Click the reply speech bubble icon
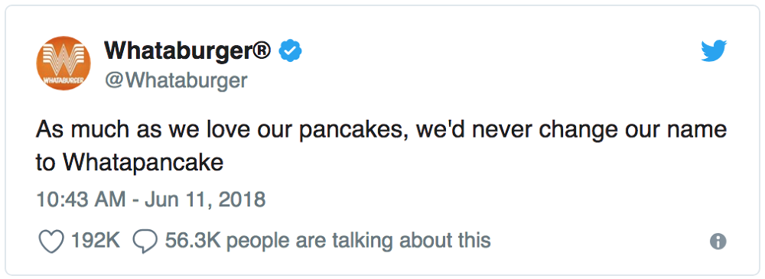The width and height of the screenshot is (765, 279). tap(145, 241)
